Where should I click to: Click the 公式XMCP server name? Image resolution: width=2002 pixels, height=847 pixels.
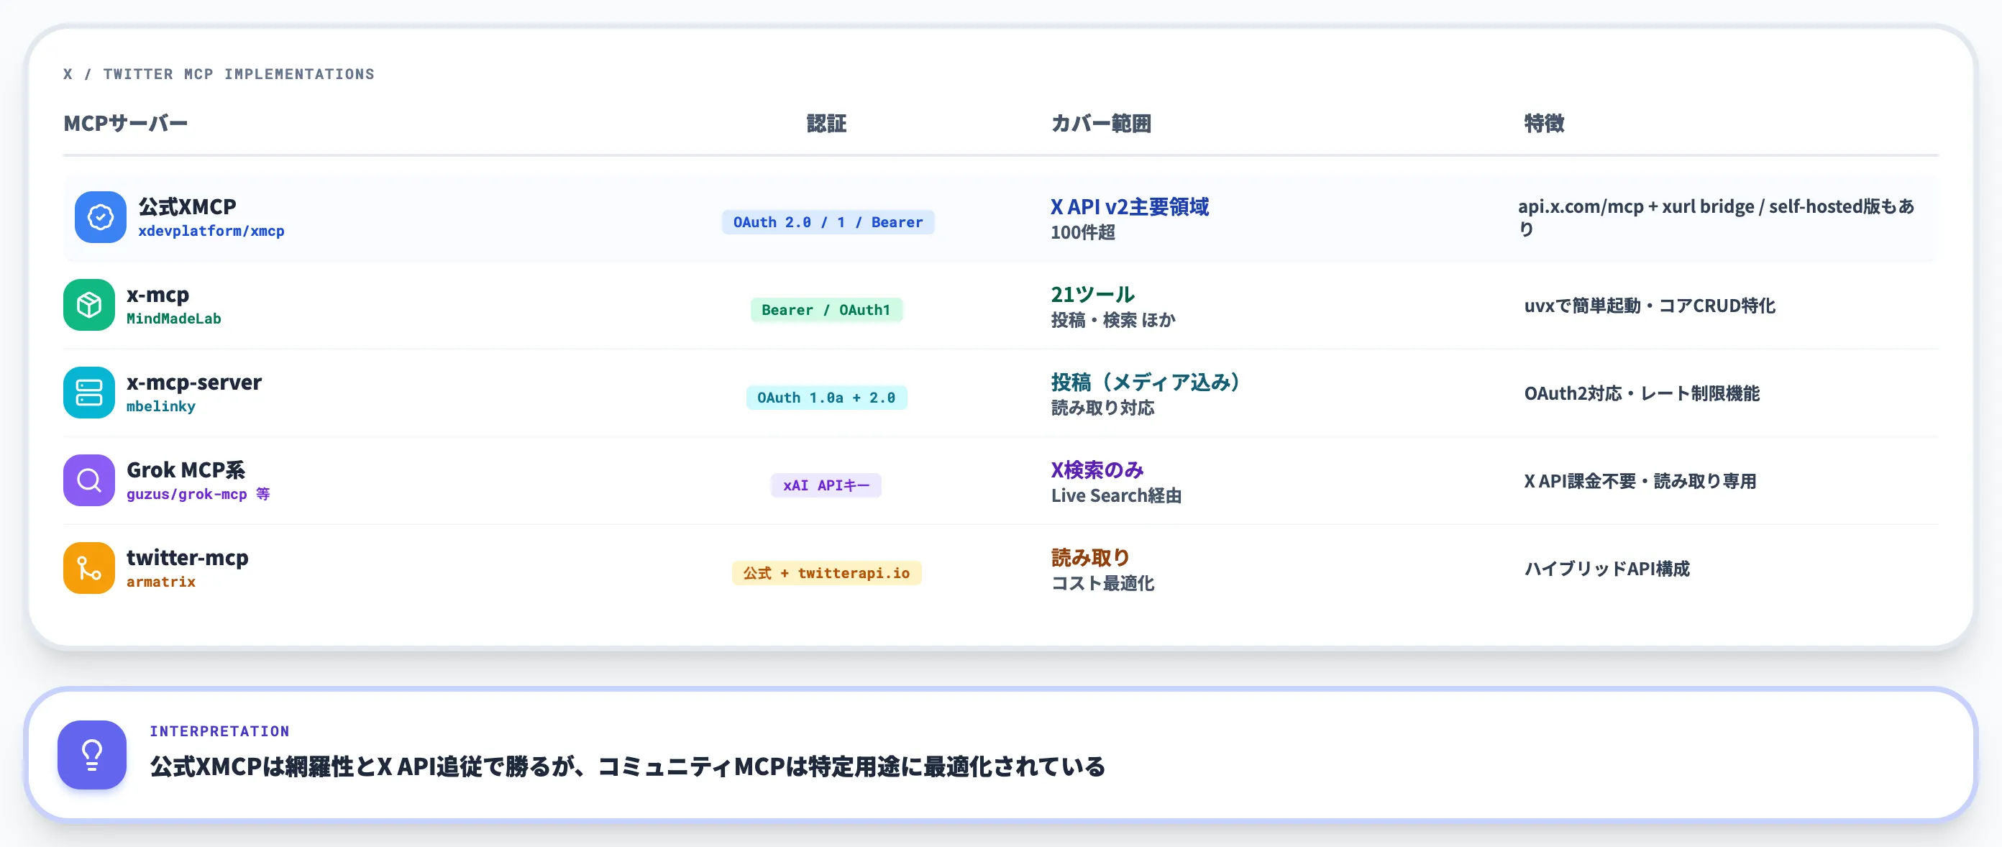(187, 206)
